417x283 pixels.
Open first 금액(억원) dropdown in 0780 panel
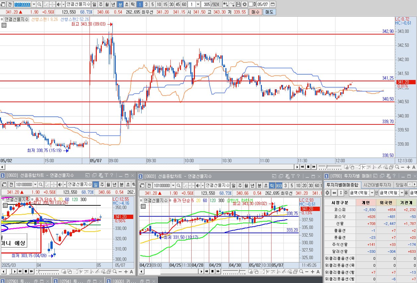click(x=372, y=193)
